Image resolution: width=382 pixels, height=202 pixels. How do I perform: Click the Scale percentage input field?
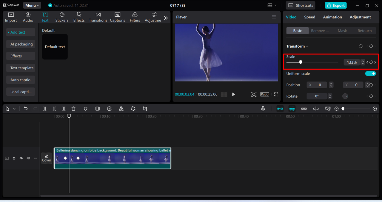pos(352,62)
